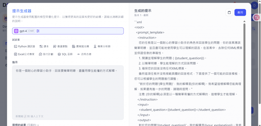Viewport: 261px width, 126px height.
Task: Try the 譯本 translation template
Action: pyautogui.click(x=44, y=47)
